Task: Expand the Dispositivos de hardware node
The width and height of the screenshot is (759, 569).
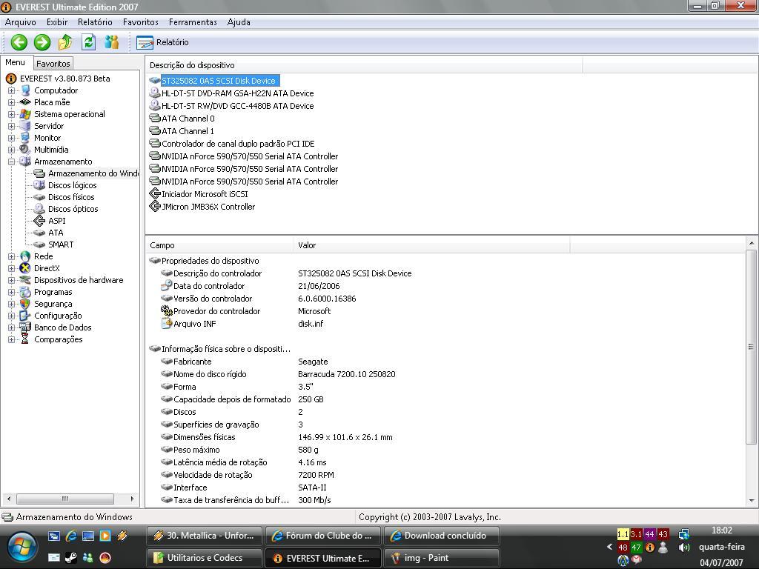Action: (x=11, y=280)
